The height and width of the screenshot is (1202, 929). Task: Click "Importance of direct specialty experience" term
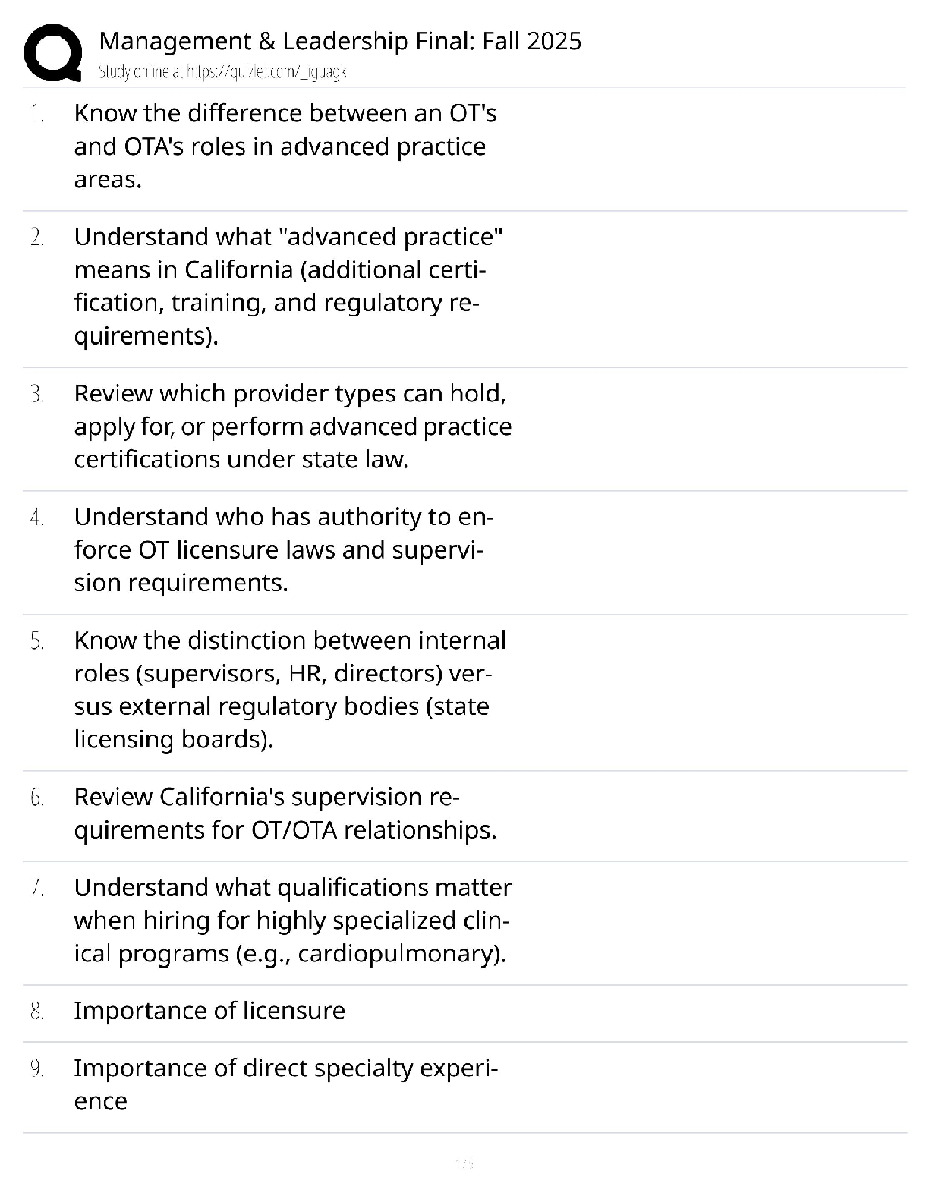pyautogui.click(x=285, y=1084)
